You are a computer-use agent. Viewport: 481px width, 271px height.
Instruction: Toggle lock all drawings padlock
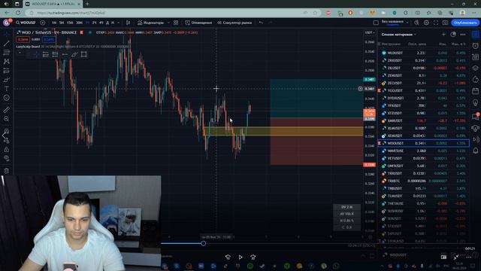pyautogui.click(x=7, y=149)
